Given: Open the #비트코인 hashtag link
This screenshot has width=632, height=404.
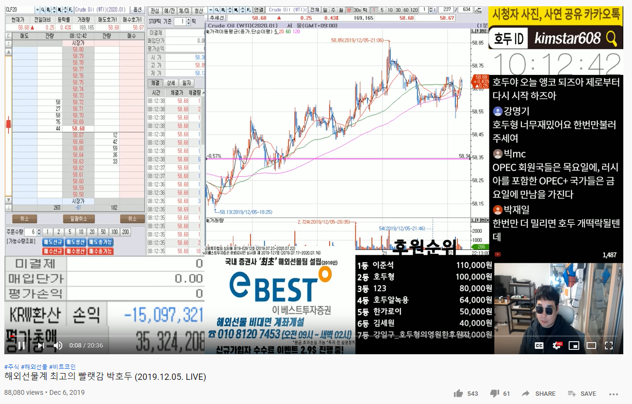Looking at the screenshot, I should point(62,367).
